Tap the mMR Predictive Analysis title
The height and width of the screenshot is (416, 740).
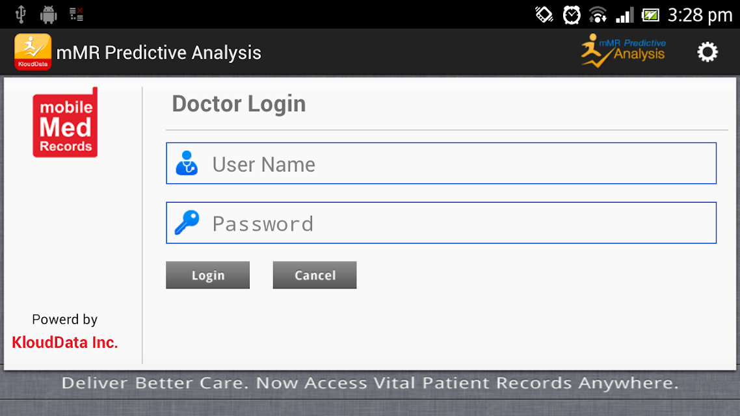tap(159, 53)
